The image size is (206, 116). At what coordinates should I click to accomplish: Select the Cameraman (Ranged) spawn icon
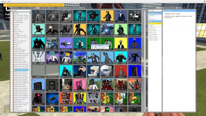coord(135,16)
